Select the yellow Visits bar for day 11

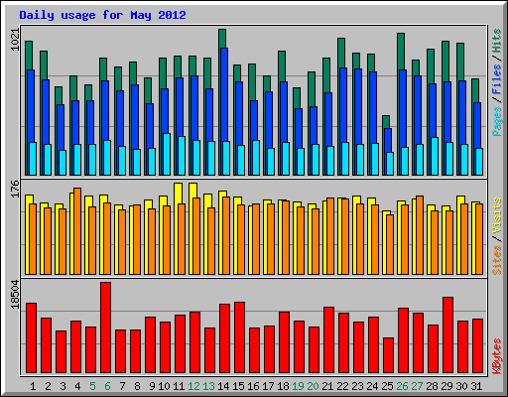[x=178, y=194]
